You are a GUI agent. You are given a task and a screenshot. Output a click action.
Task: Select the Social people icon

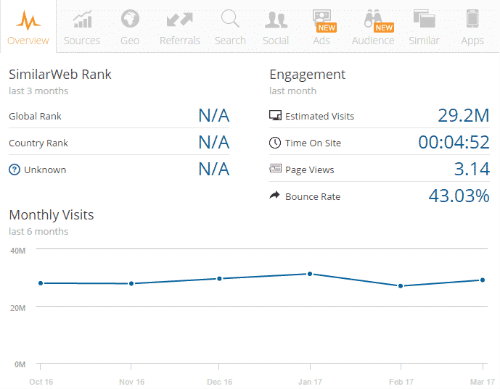tap(276, 19)
